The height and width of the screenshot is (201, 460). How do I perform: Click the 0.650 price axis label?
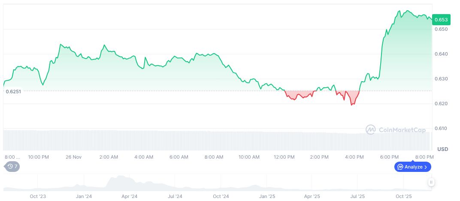point(441,29)
